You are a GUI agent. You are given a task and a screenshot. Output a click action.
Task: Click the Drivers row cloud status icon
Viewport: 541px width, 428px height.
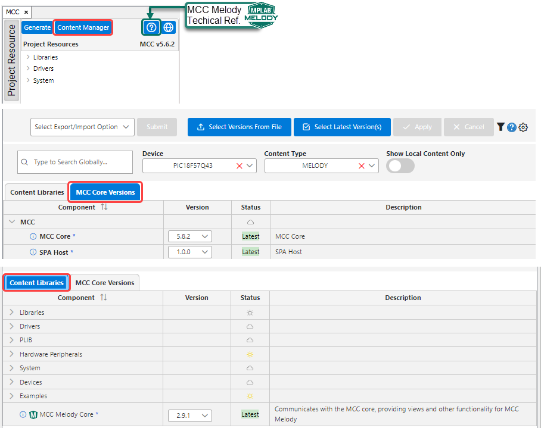pos(250,326)
